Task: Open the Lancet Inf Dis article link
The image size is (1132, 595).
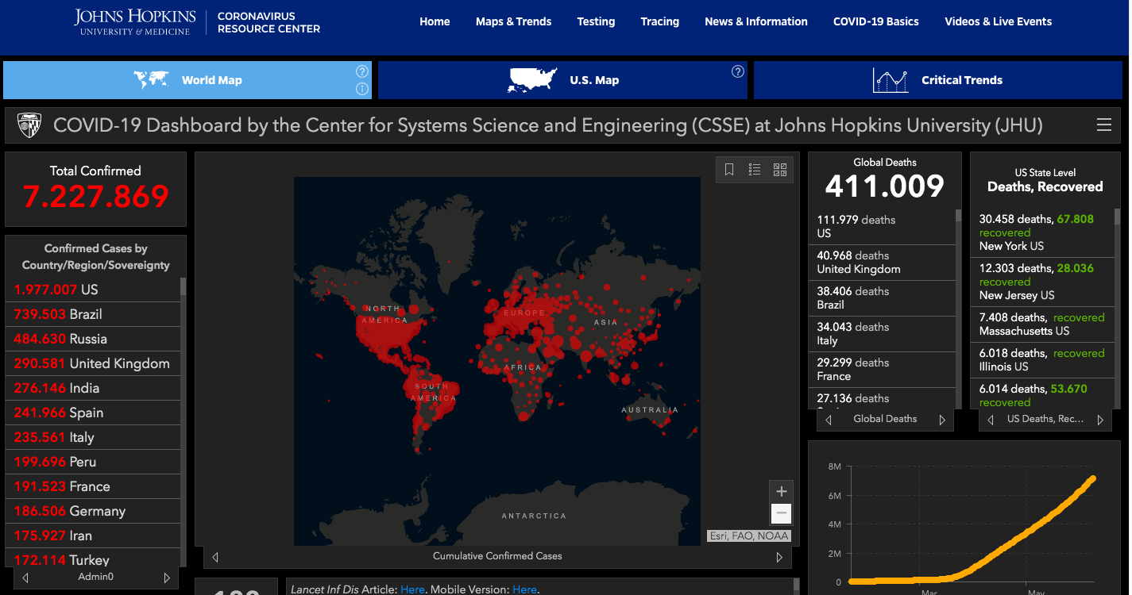Action: [x=412, y=589]
